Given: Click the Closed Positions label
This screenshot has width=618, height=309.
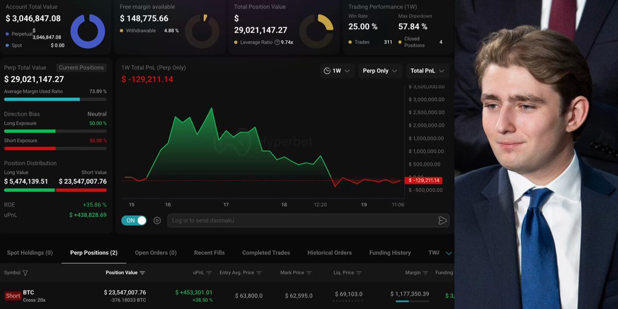Looking at the screenshot, I should click(415, 42).
